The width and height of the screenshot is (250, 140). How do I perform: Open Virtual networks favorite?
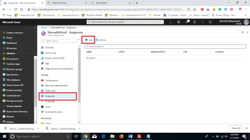click(x=12, y=106)
